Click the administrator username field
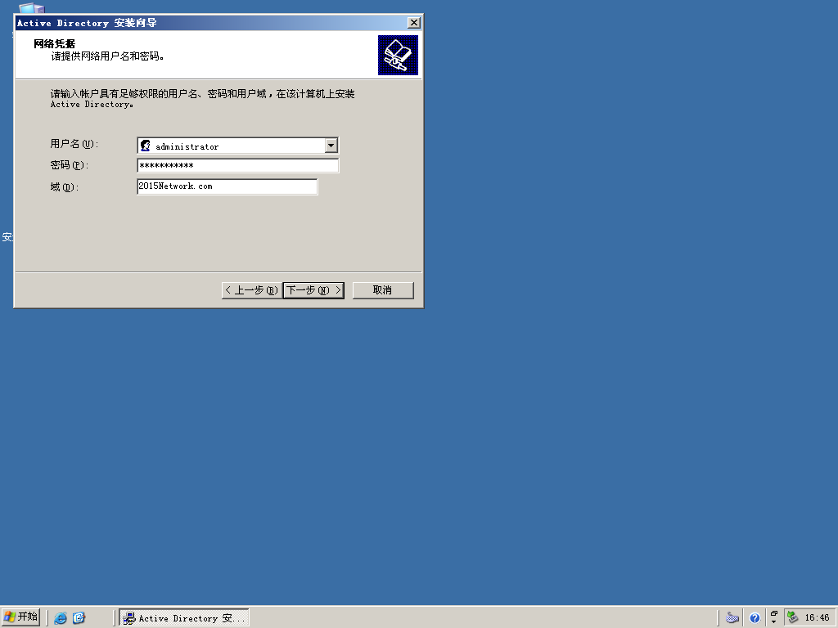838x628 pixels. click(x=237, y=146)
